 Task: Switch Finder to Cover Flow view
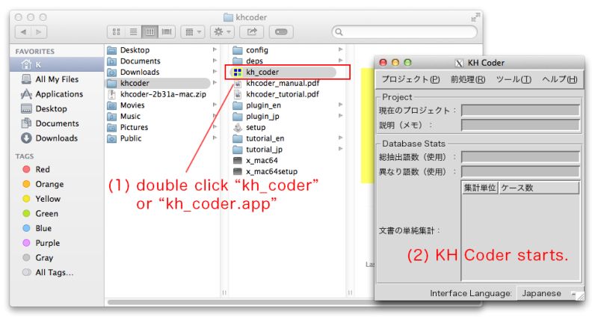tap(167, 31)
